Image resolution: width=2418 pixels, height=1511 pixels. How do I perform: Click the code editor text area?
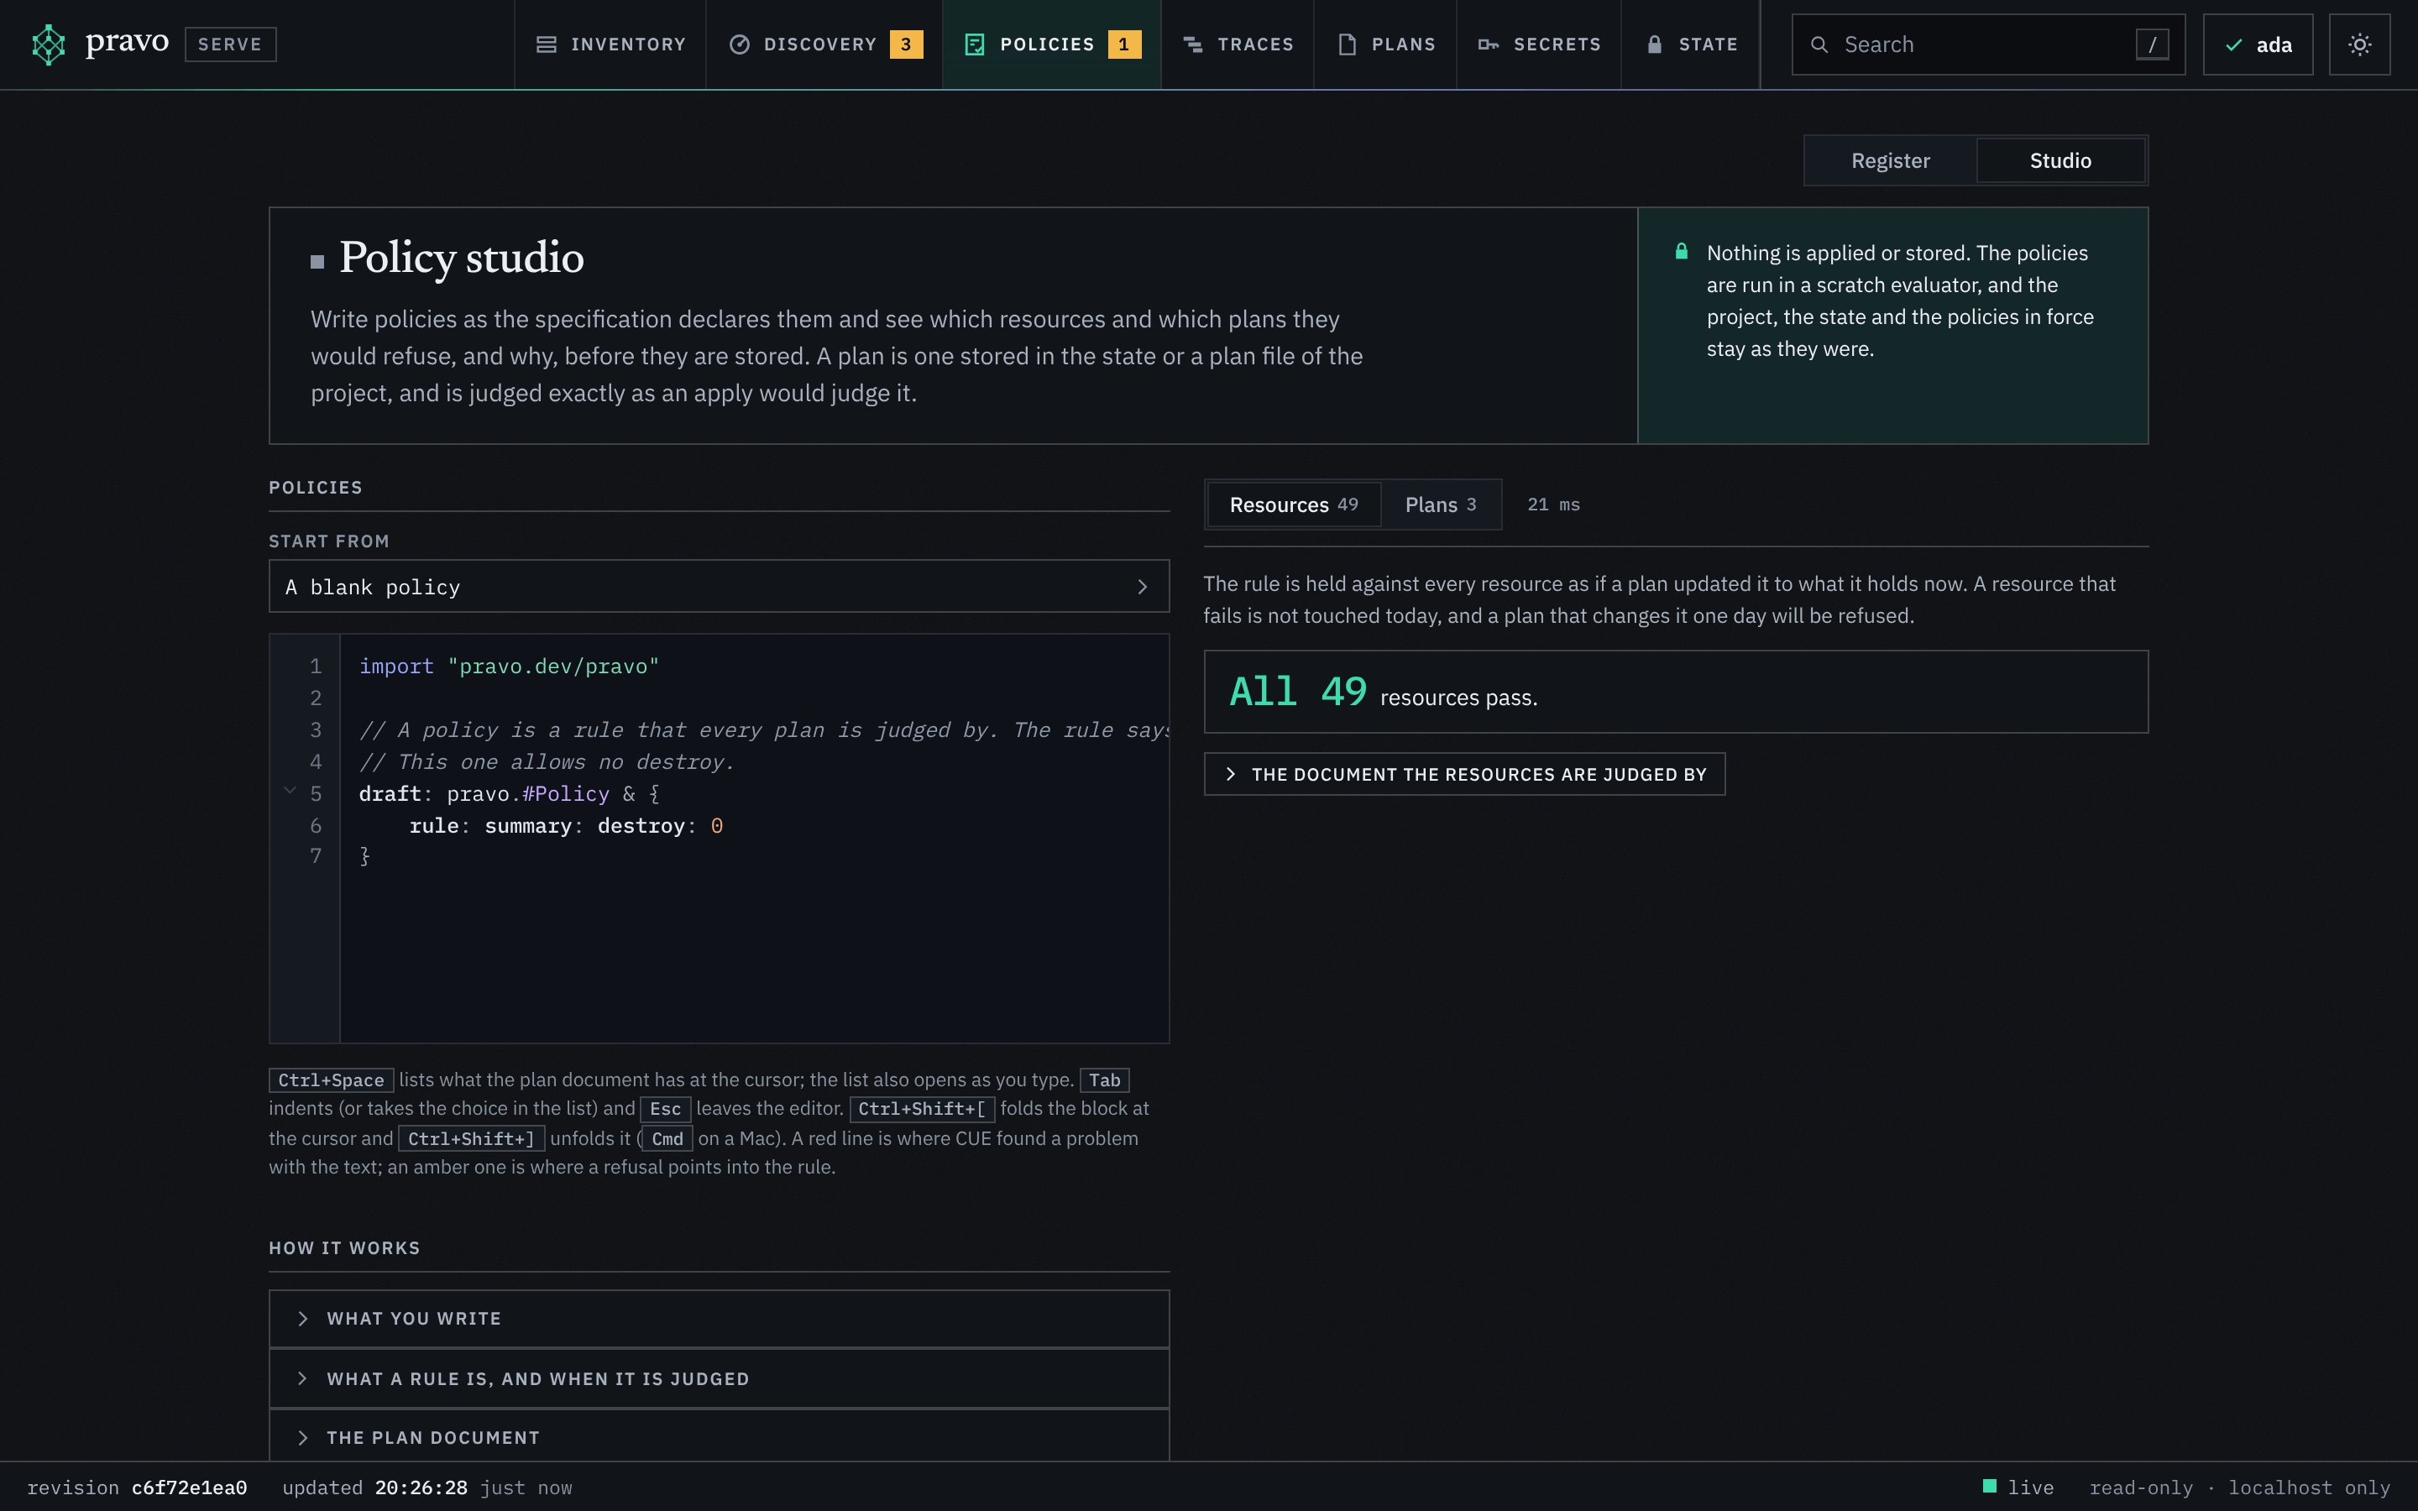click(x=755, y=839)
